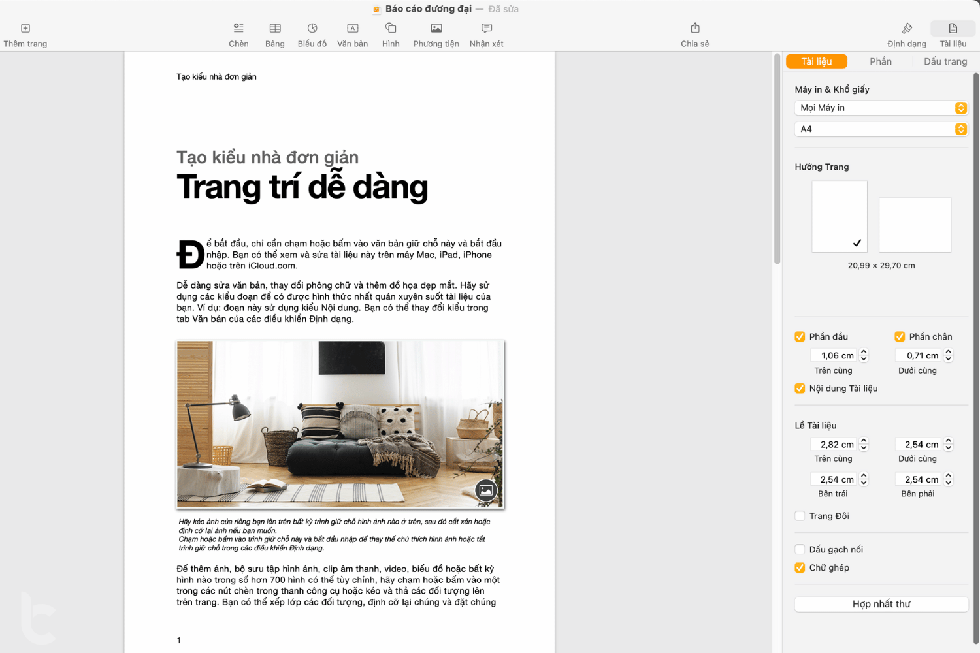Switch to the Phần tab

pyautogui.click(x=881, y=61)
